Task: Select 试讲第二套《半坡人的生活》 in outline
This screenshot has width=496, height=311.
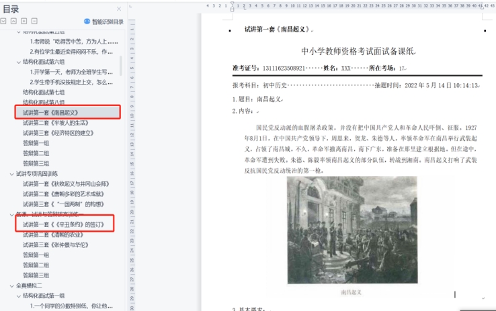Action: (x=56, y=123)
